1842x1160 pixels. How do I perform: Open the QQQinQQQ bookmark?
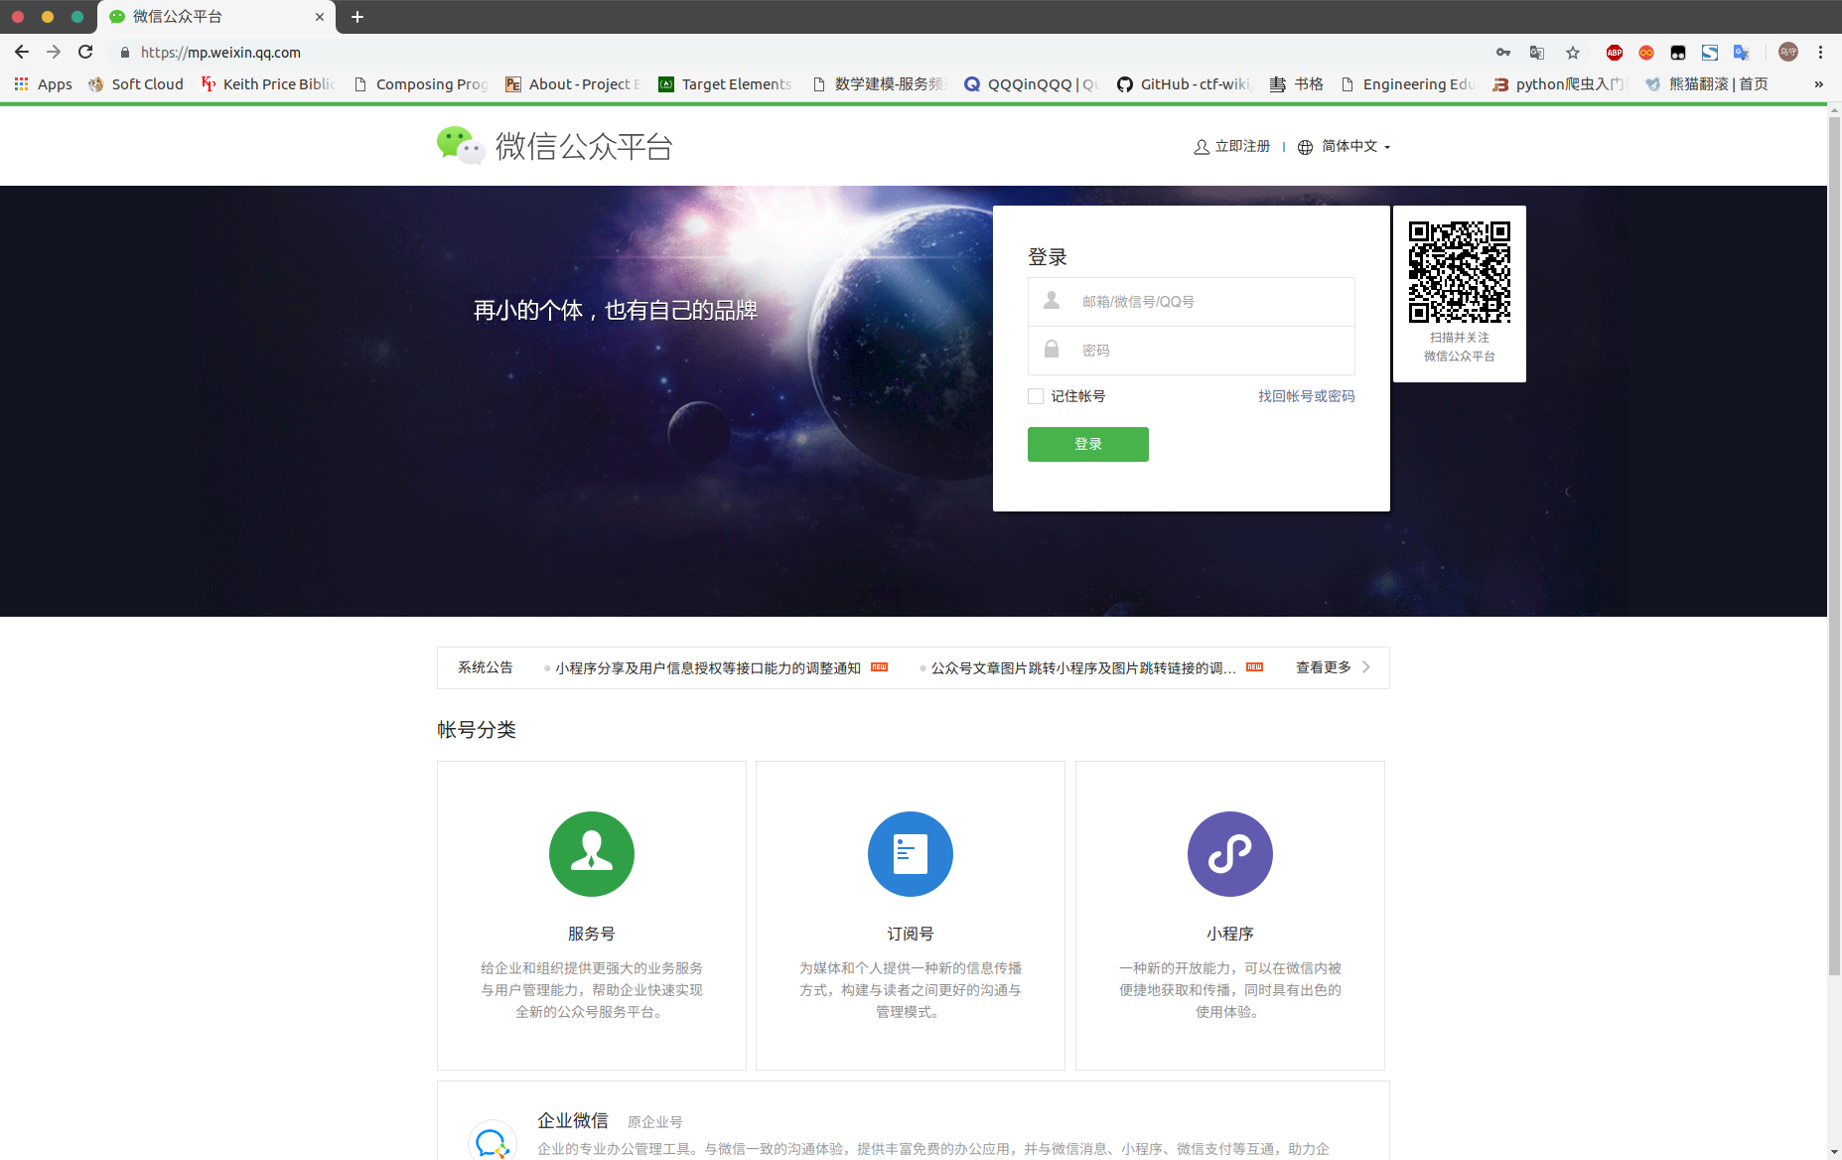pyautogui.click(x=1032, y=84)
